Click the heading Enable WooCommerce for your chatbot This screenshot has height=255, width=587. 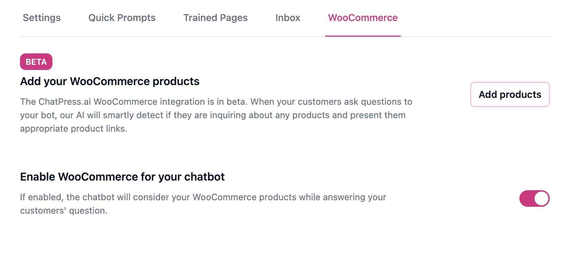coord(122,176)
